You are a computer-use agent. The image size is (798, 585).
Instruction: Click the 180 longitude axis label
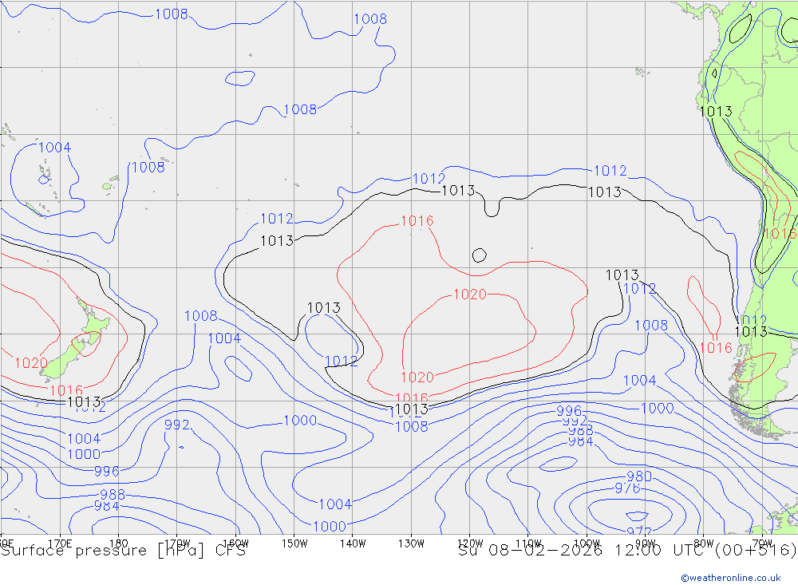pos(119,543)
